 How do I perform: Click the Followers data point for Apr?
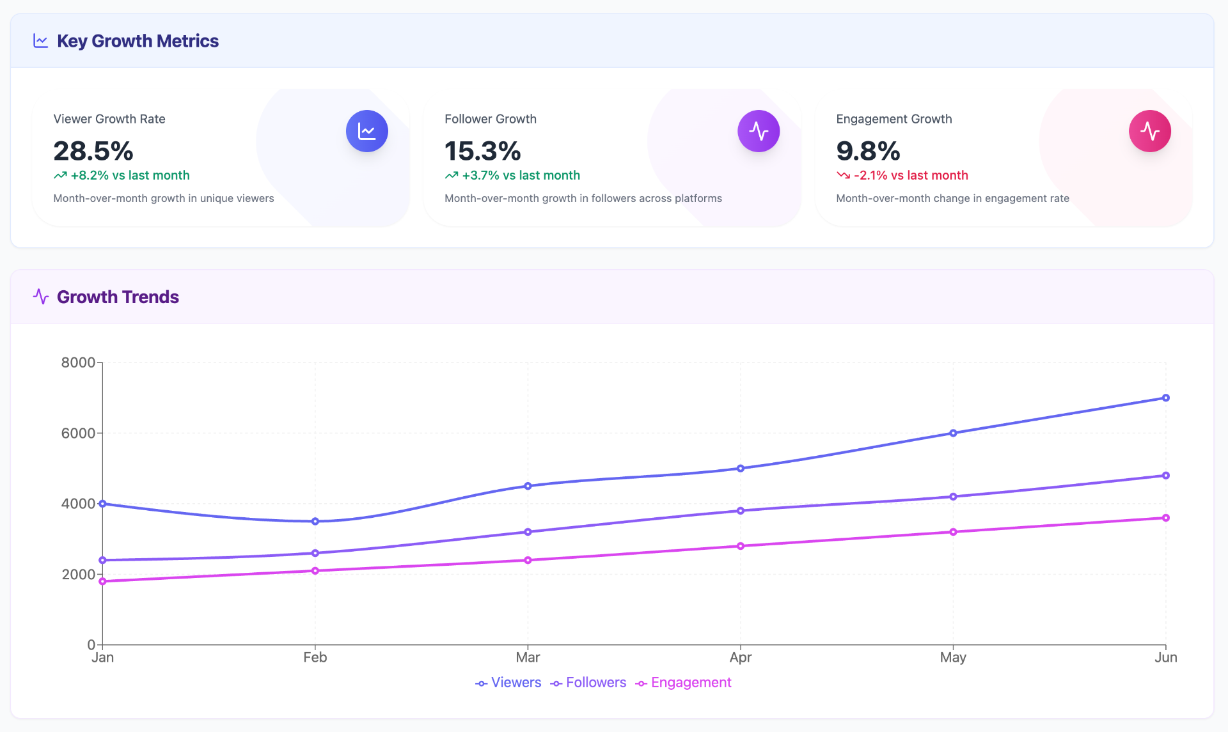740,511
